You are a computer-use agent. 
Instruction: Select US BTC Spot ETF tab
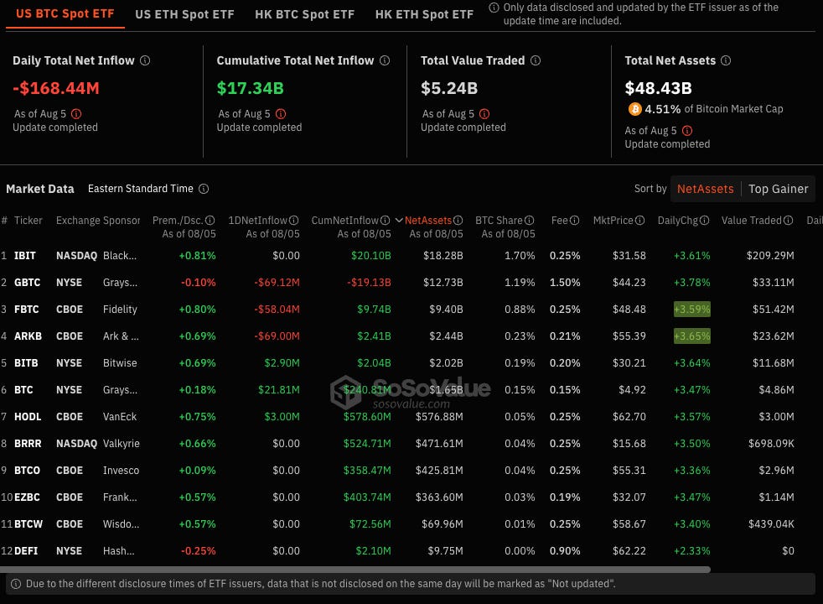[x=65, y=13]
